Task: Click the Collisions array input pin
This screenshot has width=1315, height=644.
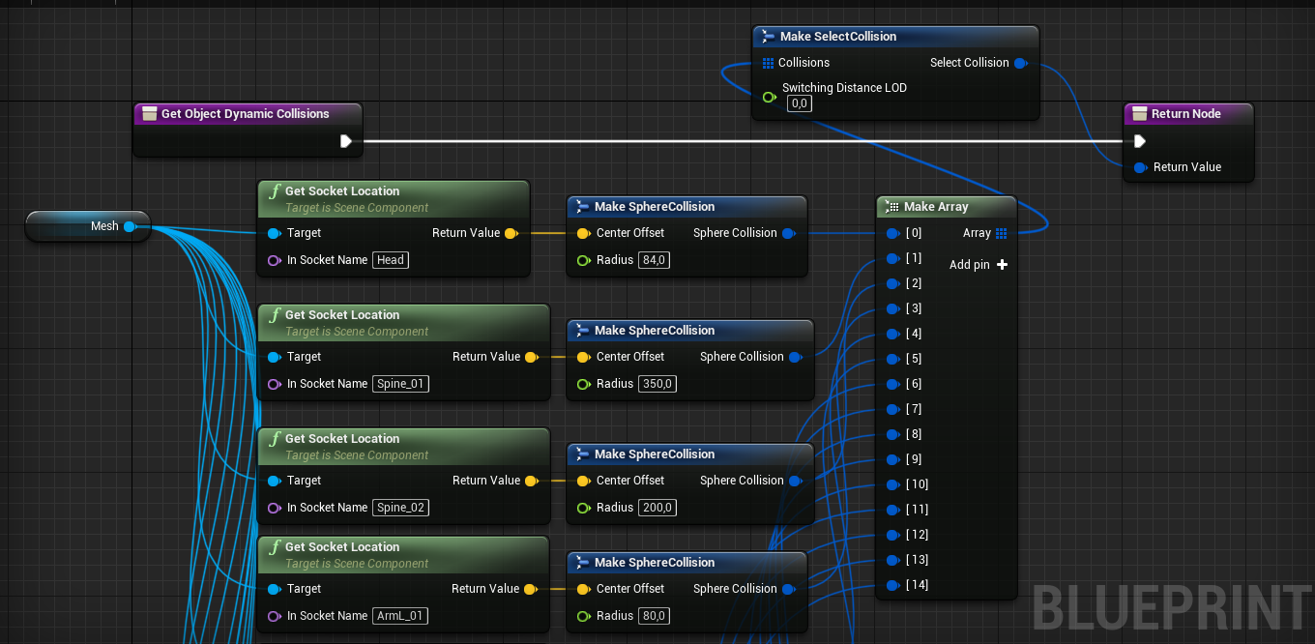Action: pos(768,63)
